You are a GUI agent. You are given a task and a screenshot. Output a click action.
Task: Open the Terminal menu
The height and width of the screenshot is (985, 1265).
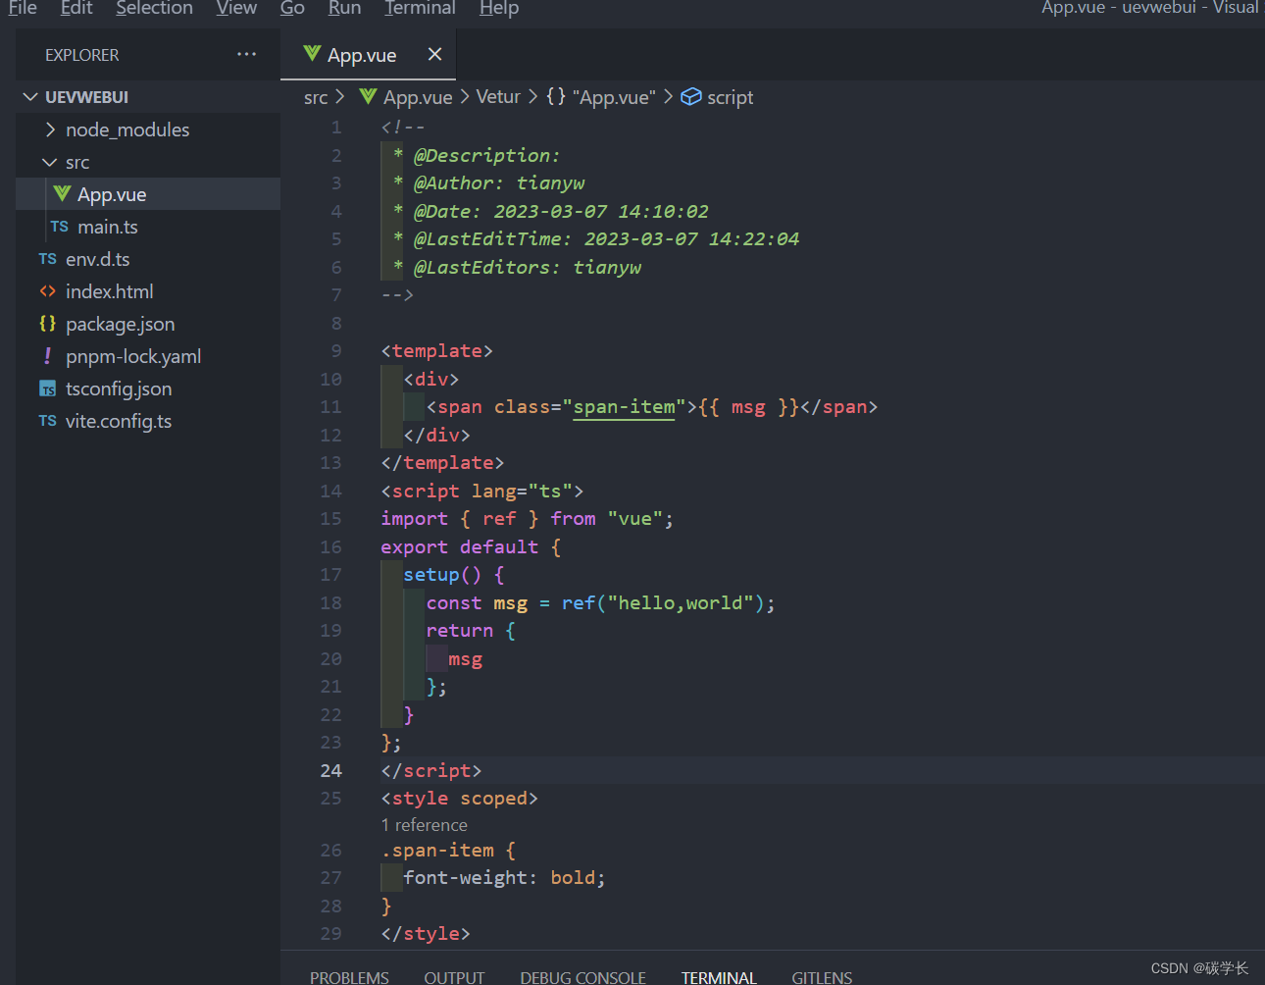click(420, 8)
